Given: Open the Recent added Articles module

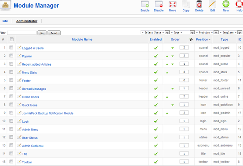Looking at the screenshot, I should coord(36,64).
